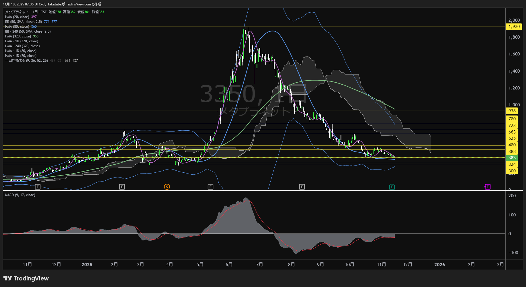Click the purple upcoming earnings marker
The width and height of the screenshot is (526, 287).
tap(487, 187)
